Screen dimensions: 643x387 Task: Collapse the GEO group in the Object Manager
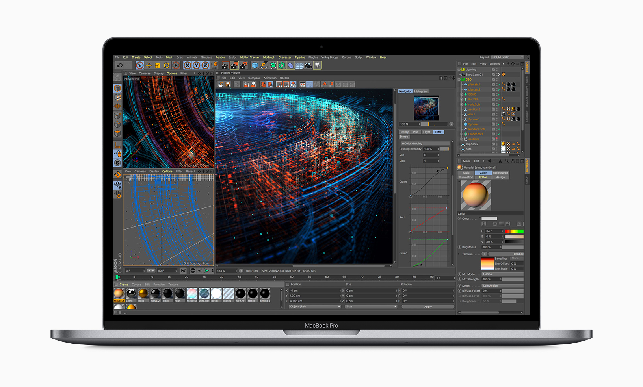[x=459, y=79]
